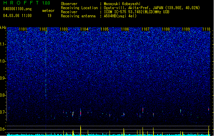214x136 pixels.
Task: Click the 1109 time marker
Action: pyautogui.click(x=186, y=29)
